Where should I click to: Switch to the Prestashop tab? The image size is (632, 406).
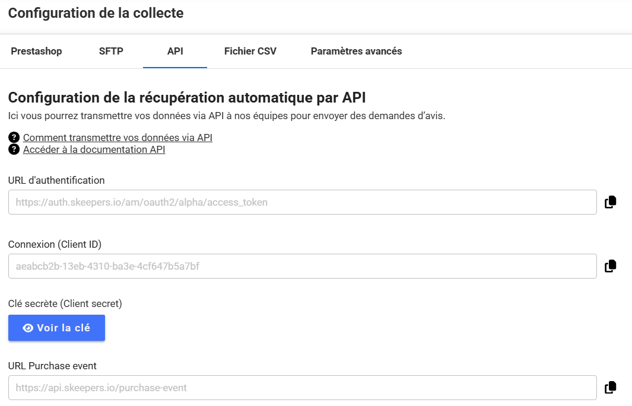coord(36,51)
